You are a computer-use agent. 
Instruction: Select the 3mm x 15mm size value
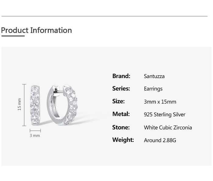160,102
